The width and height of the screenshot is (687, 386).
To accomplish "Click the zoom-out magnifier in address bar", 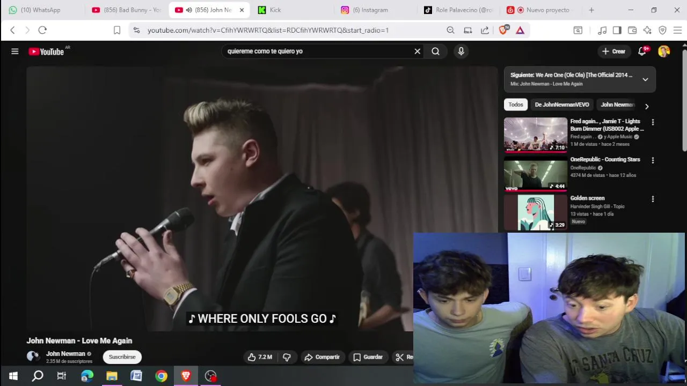I will [450, 30].
